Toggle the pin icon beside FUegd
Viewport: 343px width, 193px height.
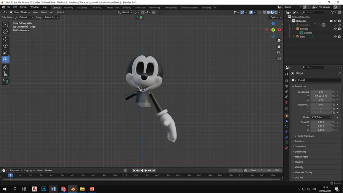coord(339,73)
